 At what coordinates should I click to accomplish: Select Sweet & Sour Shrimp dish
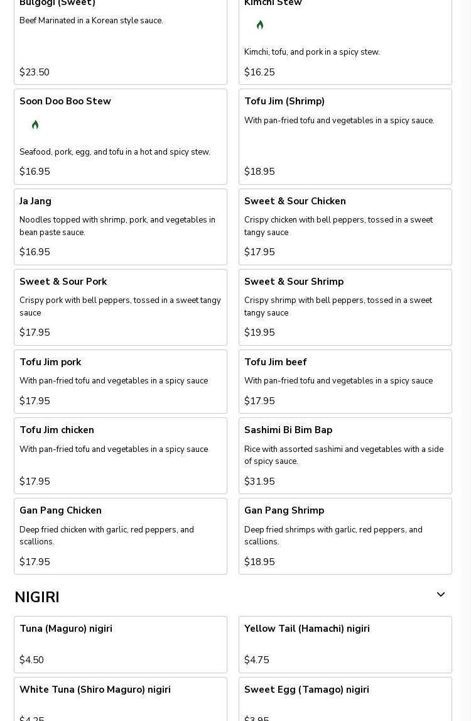345,307
